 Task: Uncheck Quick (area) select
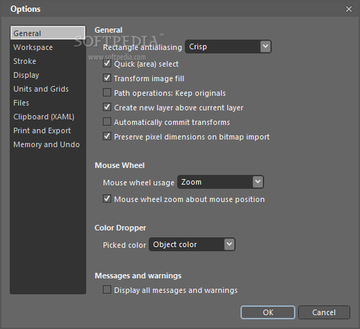pyautogui.click(x=107, y=63)
